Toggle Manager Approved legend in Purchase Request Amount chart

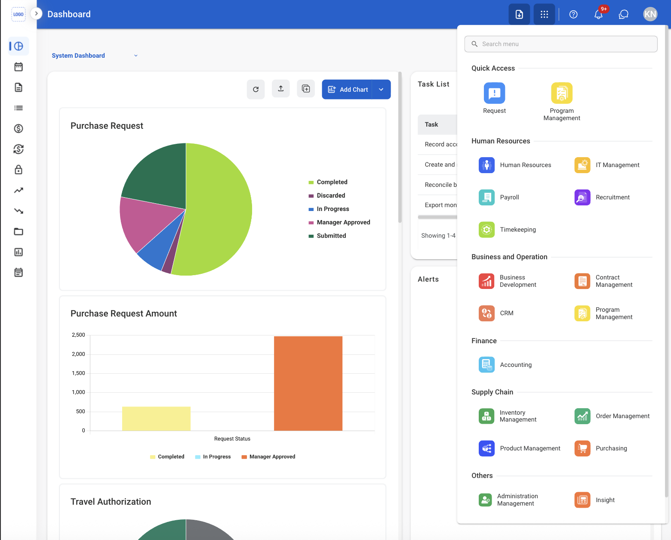tap(268, 457)
